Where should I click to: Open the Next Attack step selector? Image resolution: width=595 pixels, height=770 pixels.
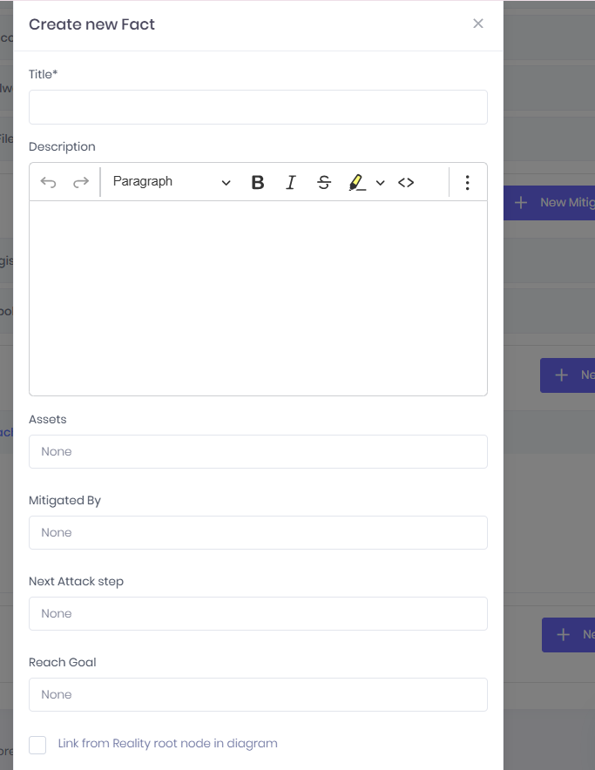(x=258, y=613)
